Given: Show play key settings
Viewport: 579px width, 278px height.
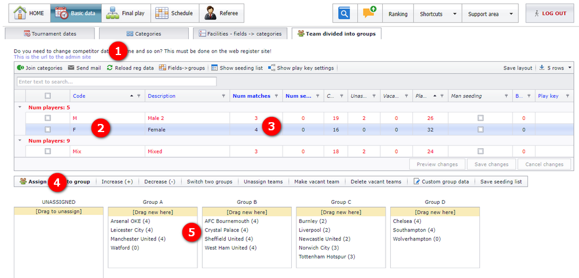Looking at the screenshot, I should 301,68.
